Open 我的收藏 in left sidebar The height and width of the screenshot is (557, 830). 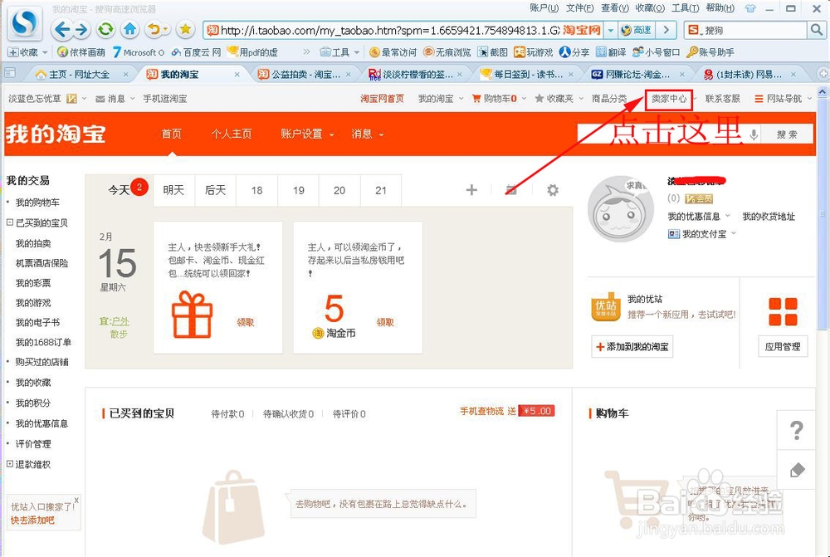[x=33, y=383]
